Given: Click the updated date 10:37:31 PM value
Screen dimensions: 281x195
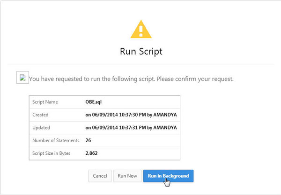Looking at the screenshot, I should click(131, 128).
